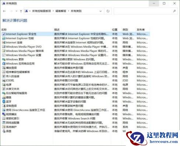Click description '查找并修复录制声音问题'
Viewport: 180px width, 146px height.
(69, 106)
